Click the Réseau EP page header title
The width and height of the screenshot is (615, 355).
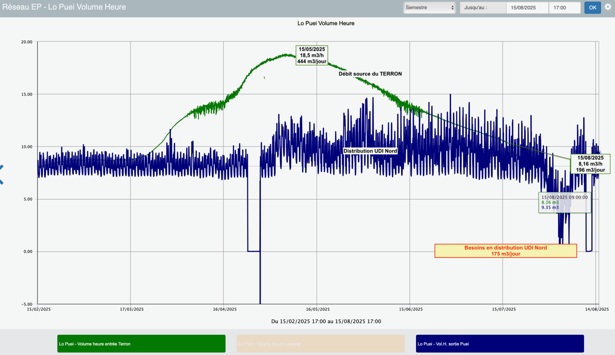64,7
